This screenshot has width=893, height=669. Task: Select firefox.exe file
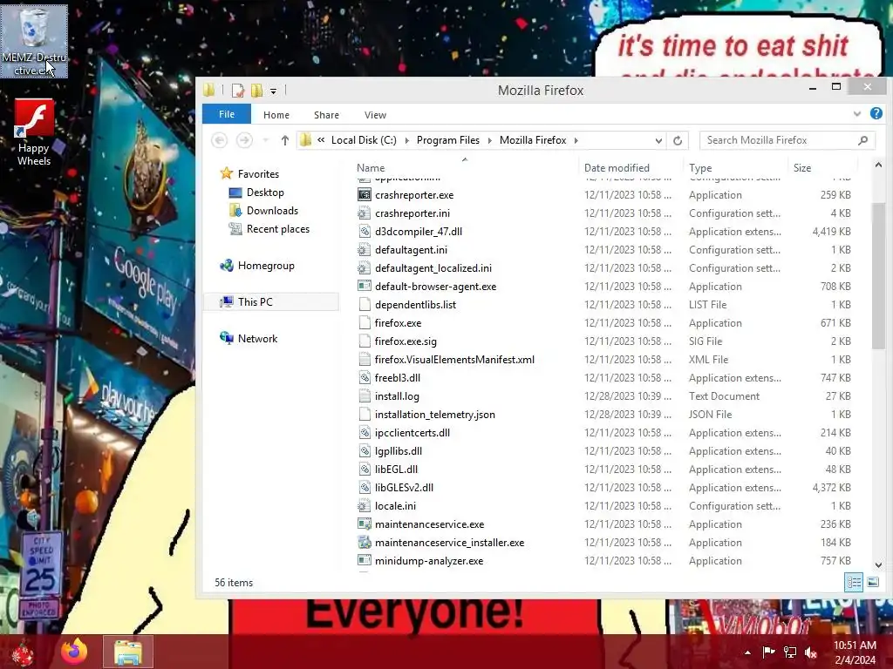click(x=398, y=323)
